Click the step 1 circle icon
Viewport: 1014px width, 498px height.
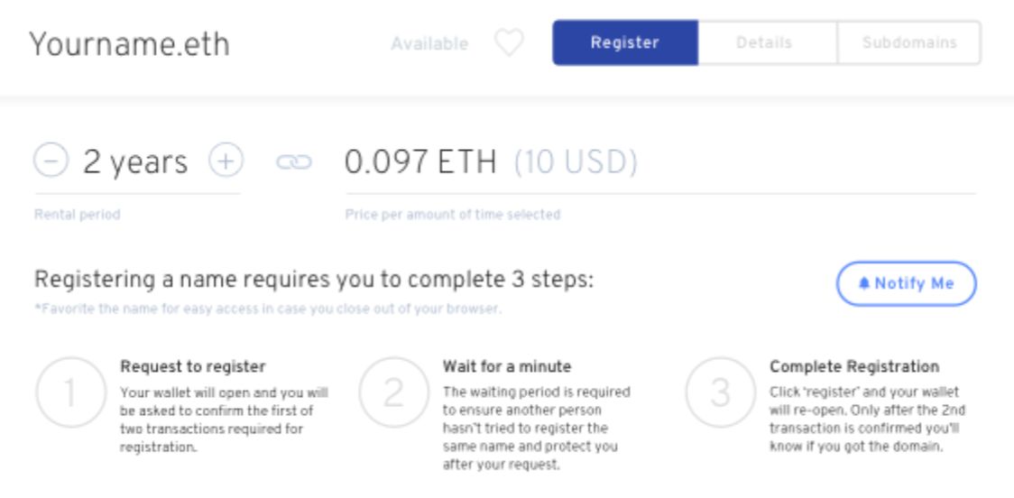coord(71,393)
